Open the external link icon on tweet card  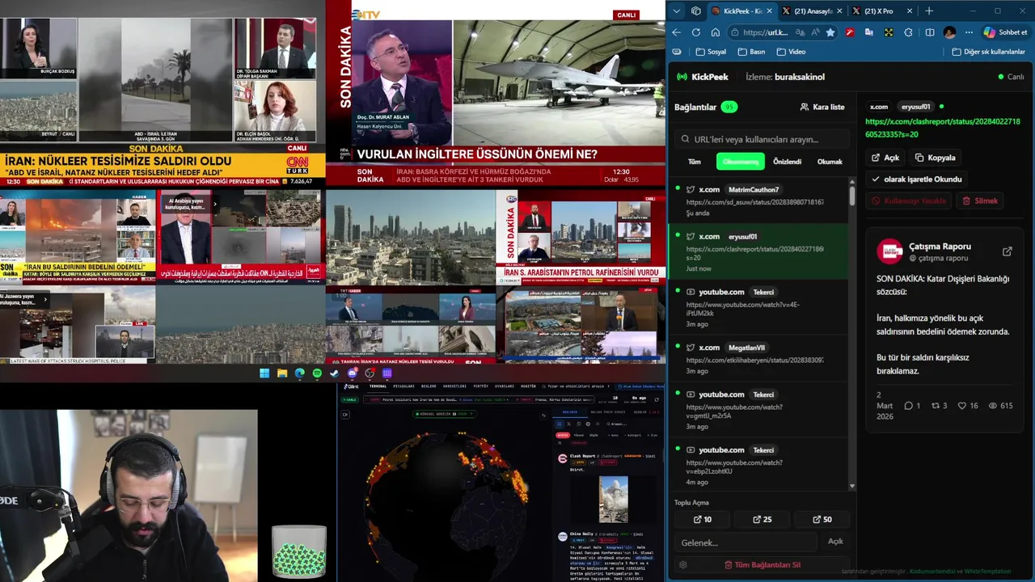(1007, 251)
